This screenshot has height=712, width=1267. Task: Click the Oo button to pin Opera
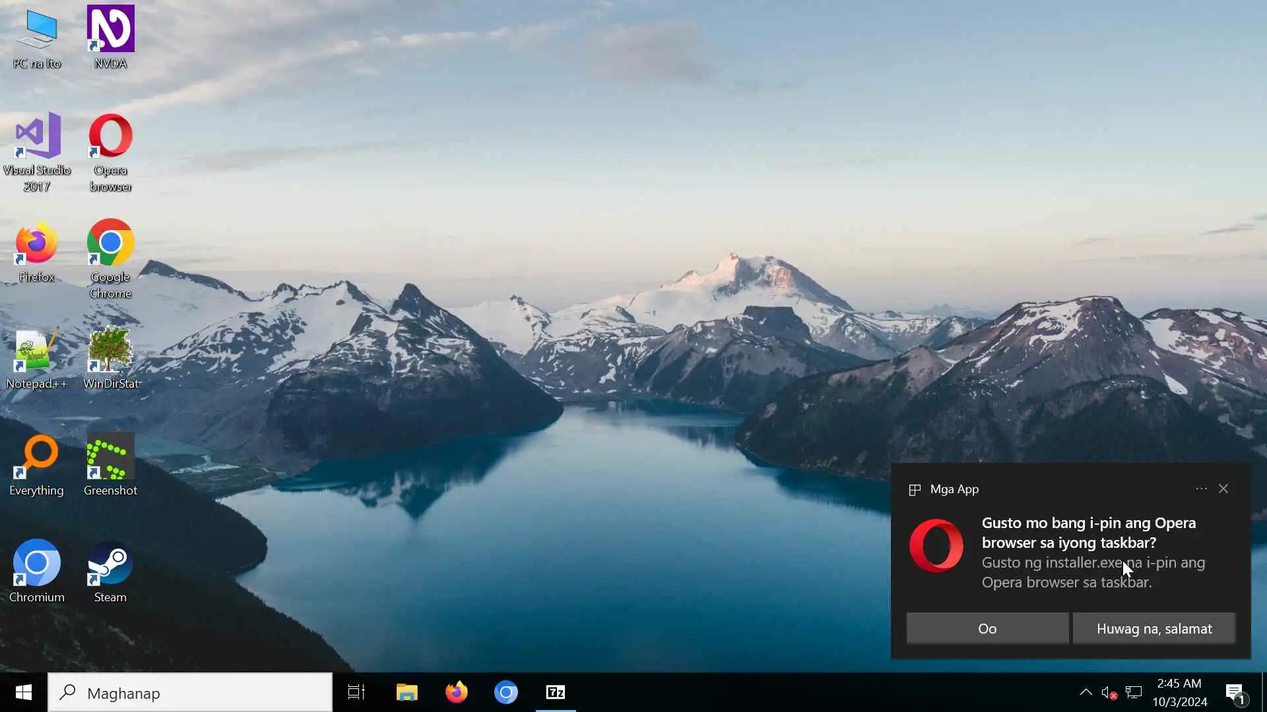point(987,628)
